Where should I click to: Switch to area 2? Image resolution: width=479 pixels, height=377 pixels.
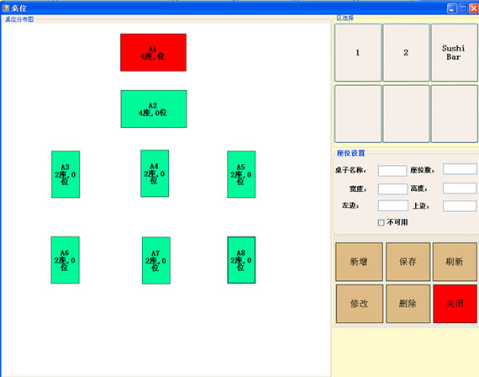click(406, 53)
